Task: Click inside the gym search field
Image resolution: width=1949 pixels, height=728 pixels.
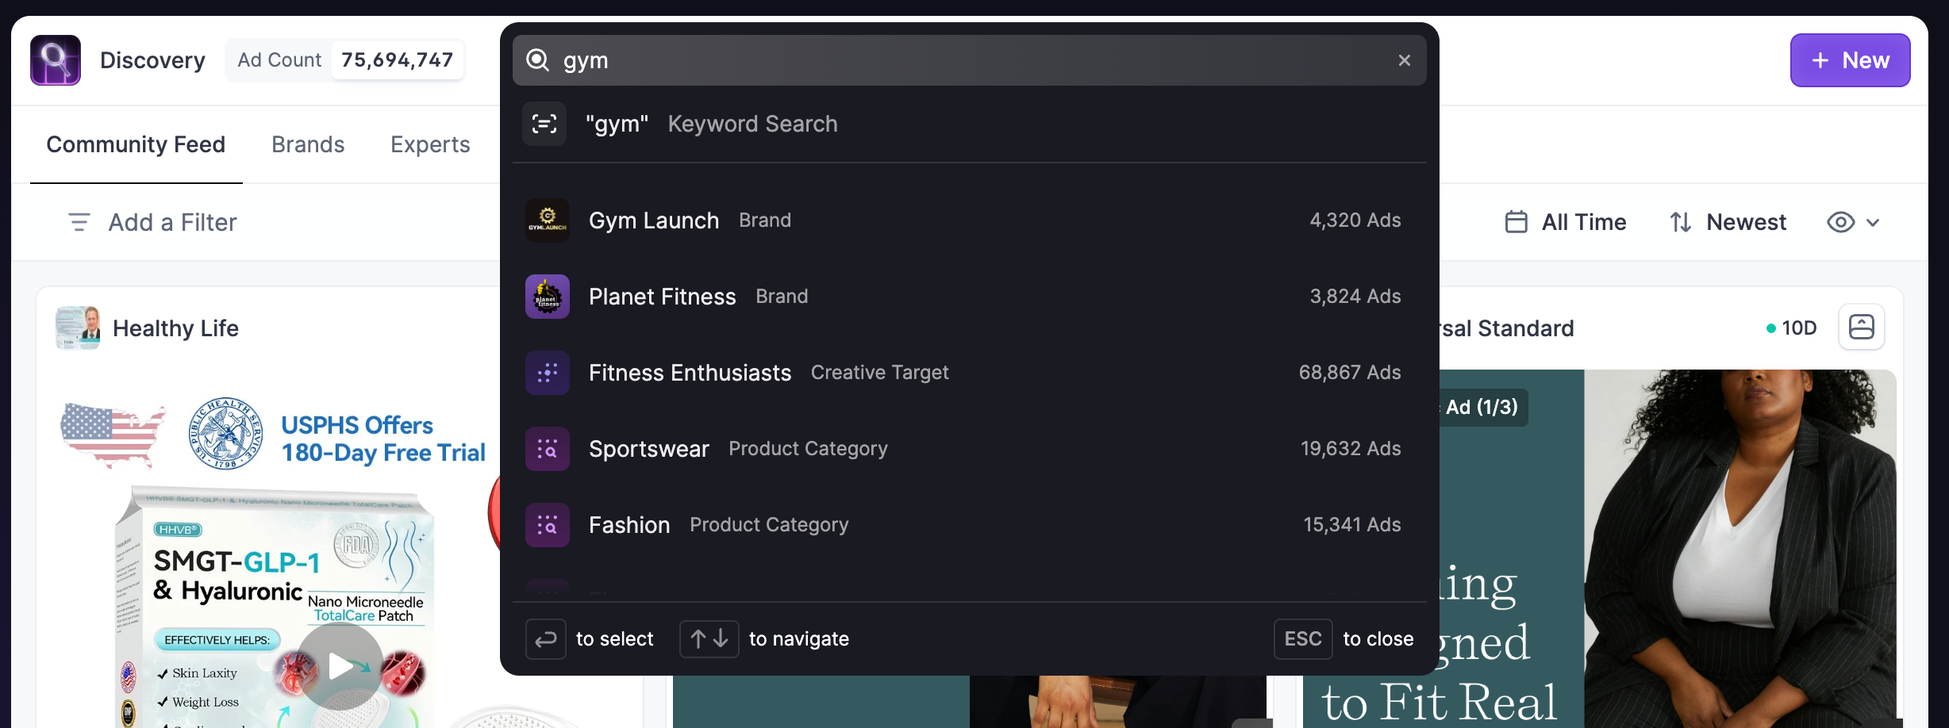Action: pyautogui.click(x=970, y=60)
